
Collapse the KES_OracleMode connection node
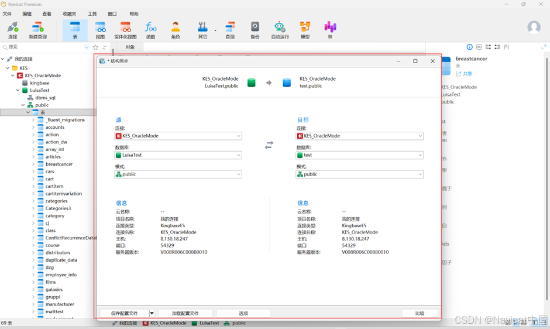point(13,76)
